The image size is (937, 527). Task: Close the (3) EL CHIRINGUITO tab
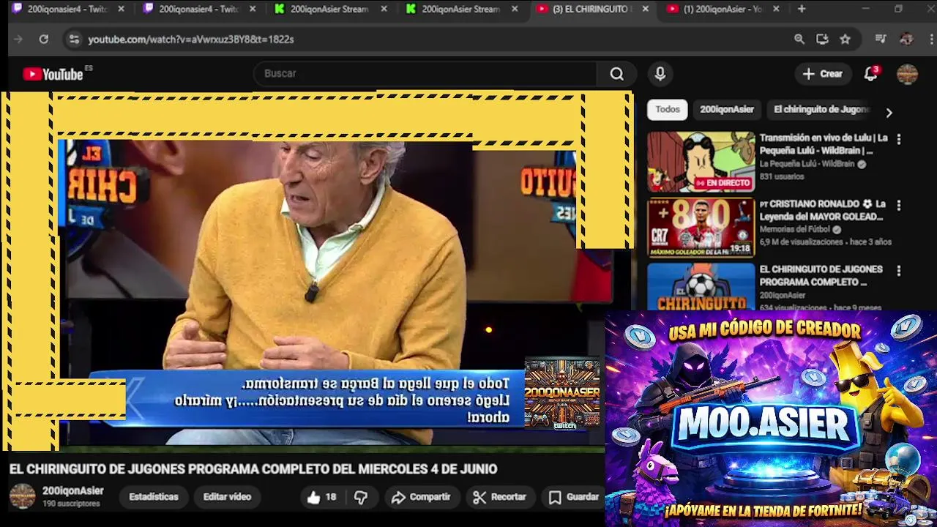[645, 9]
